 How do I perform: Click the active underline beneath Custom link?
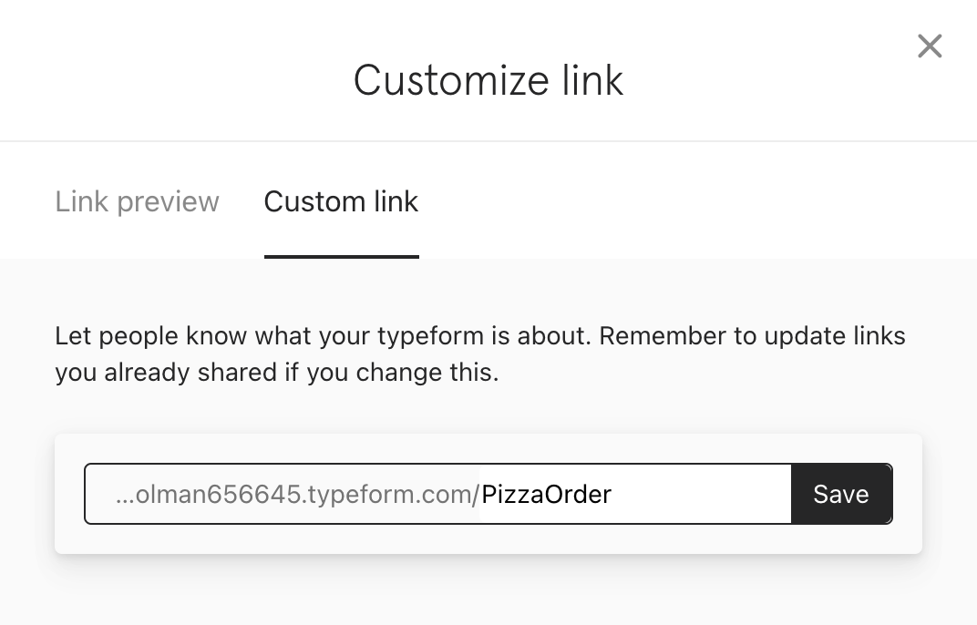coord(342,256)
